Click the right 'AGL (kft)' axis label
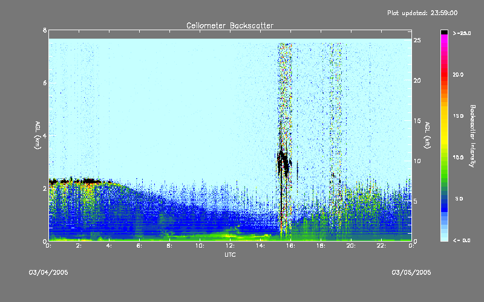484x302 pixels. 427,135
